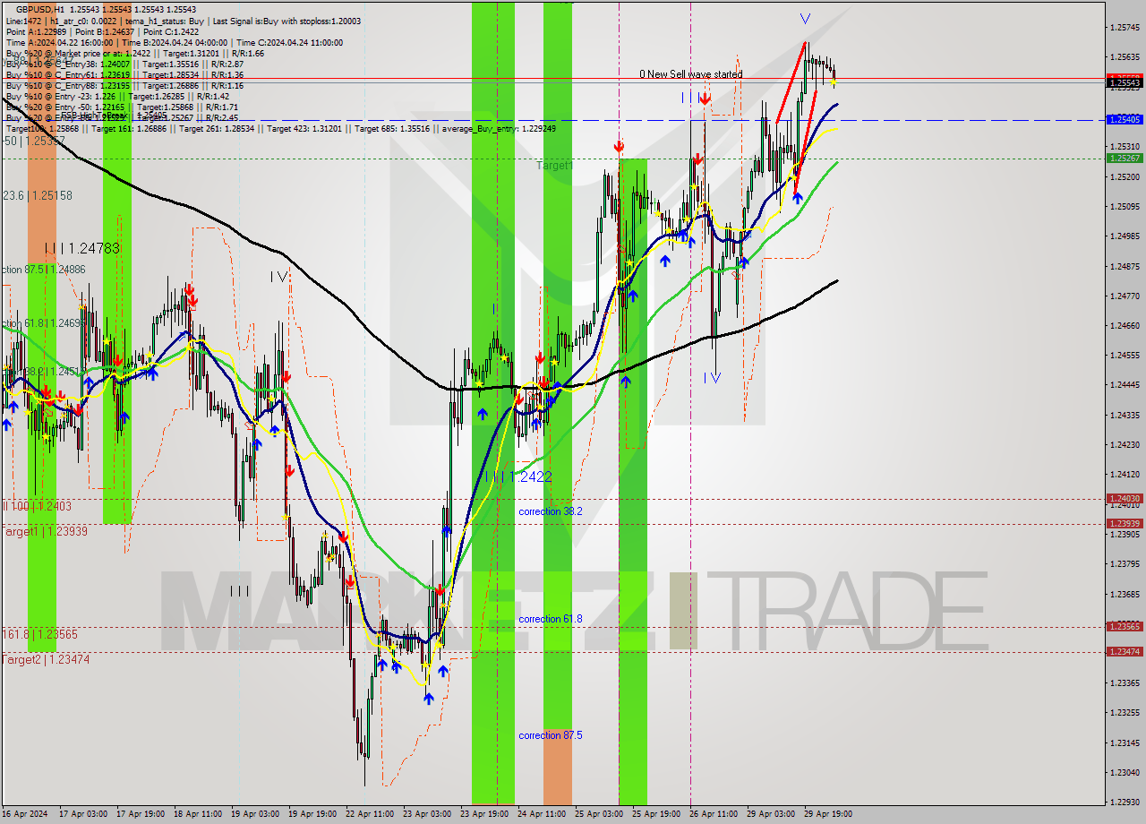Click the '22 Apr 11:00' time axis label
This screenshot has width=1146, height=824.
[x=370, y=814]
